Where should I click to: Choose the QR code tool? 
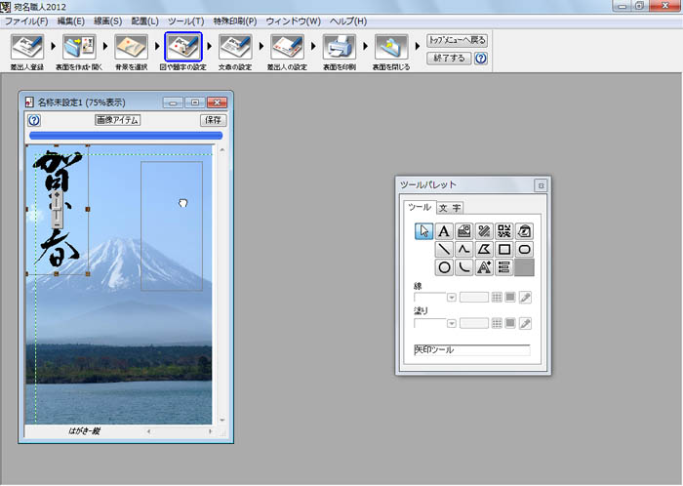504,231
